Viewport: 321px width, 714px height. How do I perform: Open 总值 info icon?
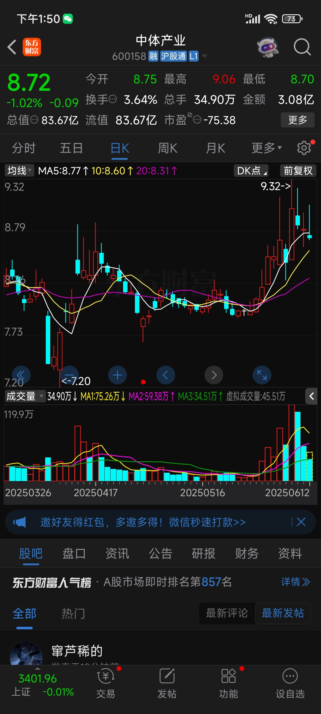34,120
